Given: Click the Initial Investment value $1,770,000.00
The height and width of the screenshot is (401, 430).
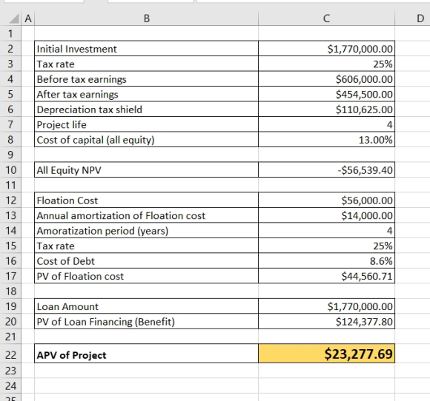Looking at the screenshot, I should [326, 49].
